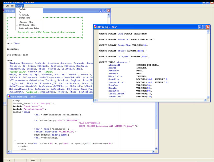214x162 pixels.
Task: Click ROffice.sql editor window icon
Action: (95, 27)
